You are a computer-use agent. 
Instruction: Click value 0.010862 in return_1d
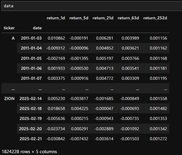tap(56, 38)
